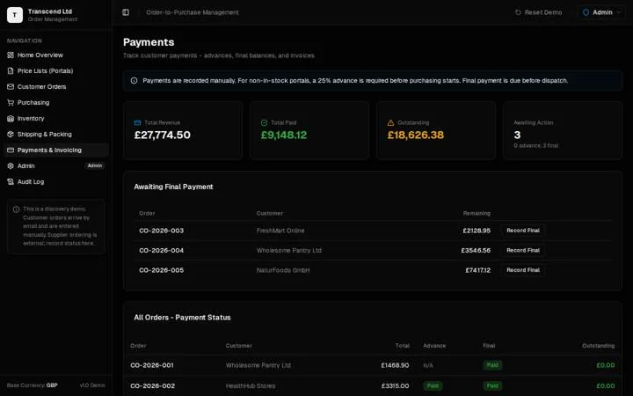Image resolution: width=633 pixels, height=396 pixels.
Task: Click the Reset Demo refresh icon
Action: point(518,12)
